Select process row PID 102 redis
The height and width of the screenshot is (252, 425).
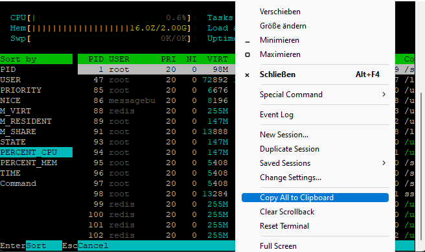(x=156, y=235)
